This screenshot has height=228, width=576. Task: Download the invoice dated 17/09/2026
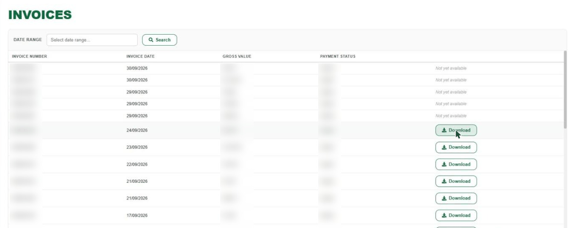point(456,215)
